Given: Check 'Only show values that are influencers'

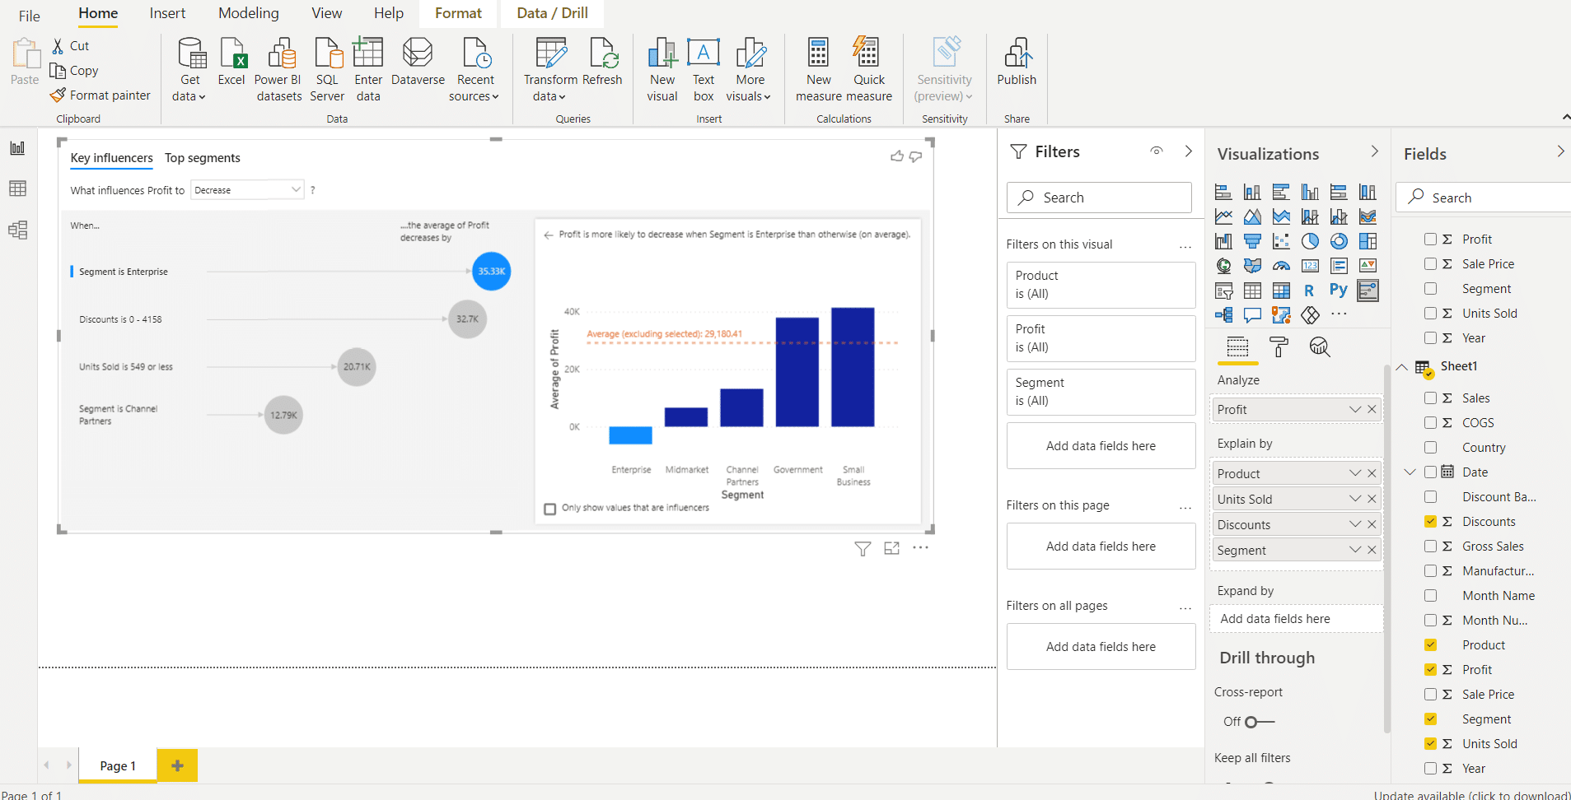Looking at the screenshot, I should tap(550, 509).
